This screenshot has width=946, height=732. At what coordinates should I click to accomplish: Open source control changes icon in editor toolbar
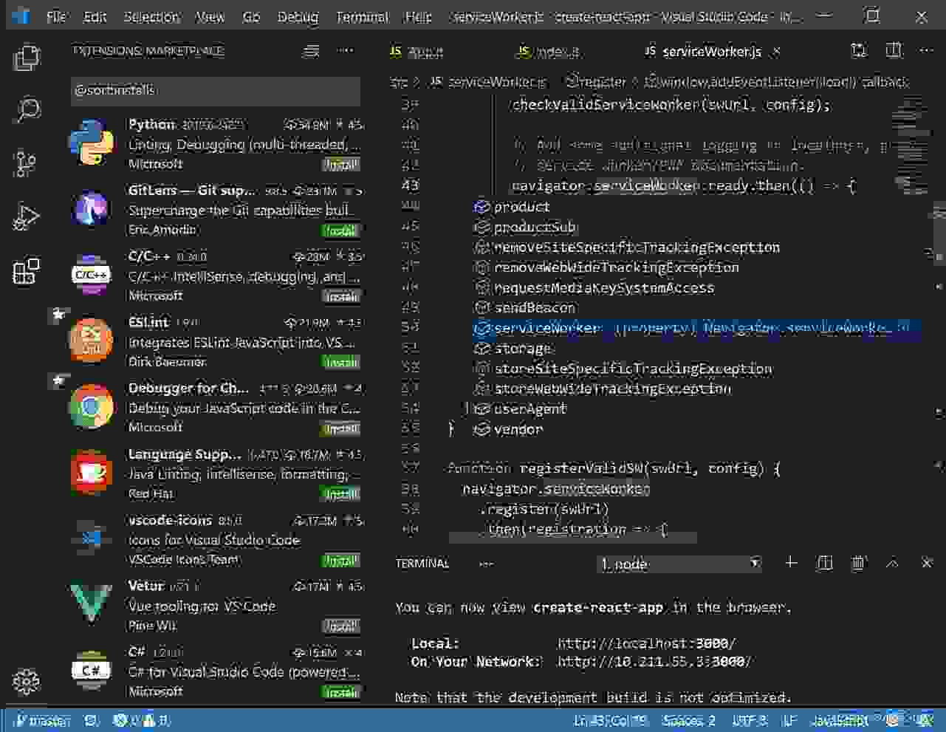[x=859, y=50]
